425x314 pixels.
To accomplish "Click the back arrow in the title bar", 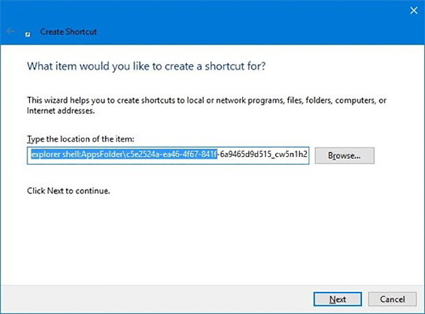I will (11, 31).
